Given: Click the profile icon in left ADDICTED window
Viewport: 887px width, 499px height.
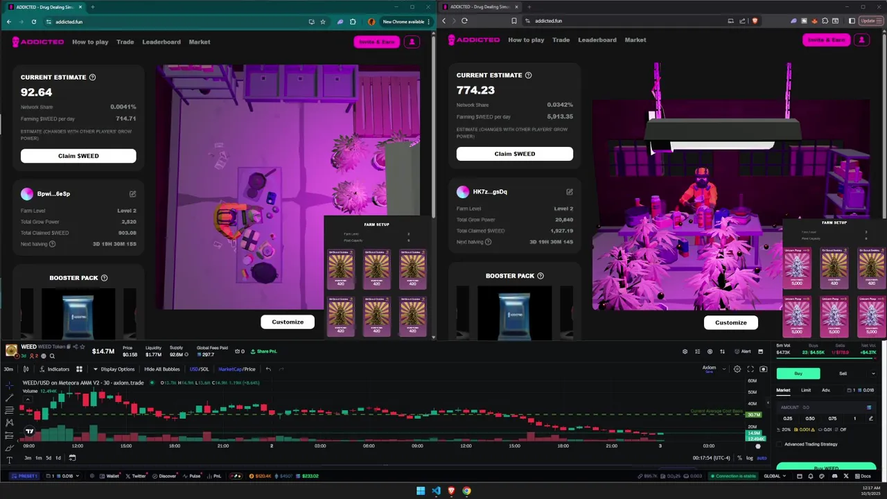Looking at the screenshot, I should tap(412, 42).
